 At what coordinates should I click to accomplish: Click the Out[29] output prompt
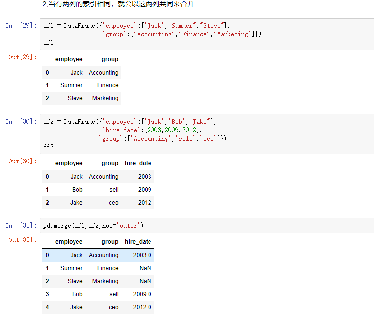click(x=23, y=57)
